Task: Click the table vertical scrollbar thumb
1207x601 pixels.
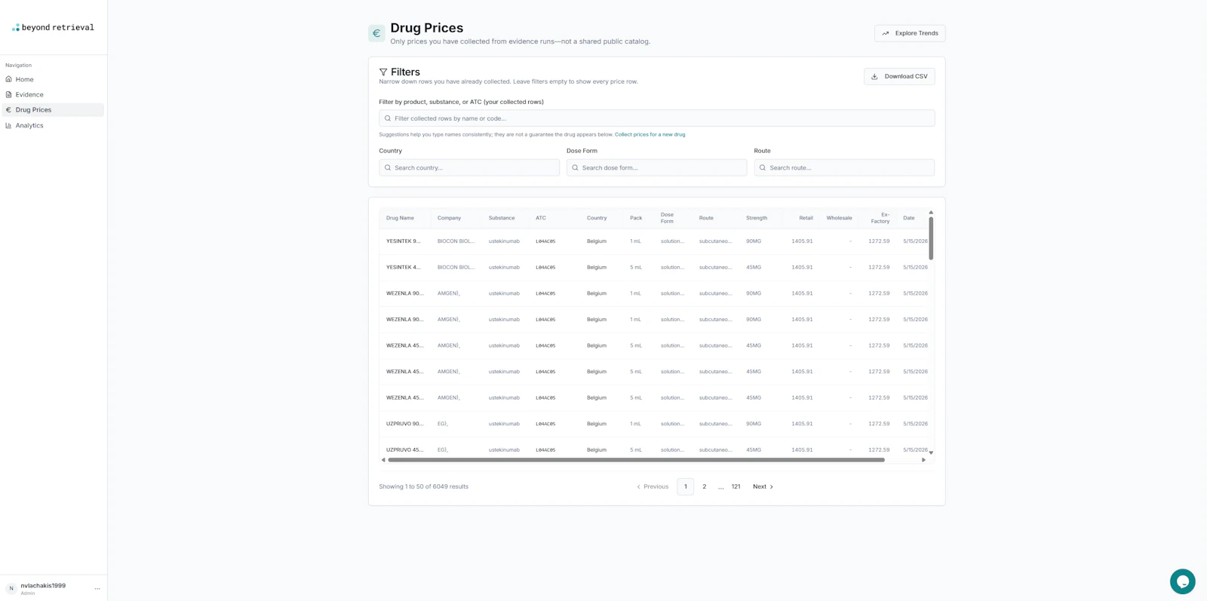Action: click(x=931, y=238)
